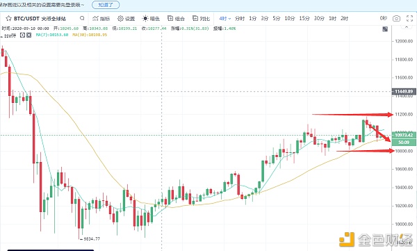Open MA indicator settings icon
This screenshot has height=251, width=417.
23,35
